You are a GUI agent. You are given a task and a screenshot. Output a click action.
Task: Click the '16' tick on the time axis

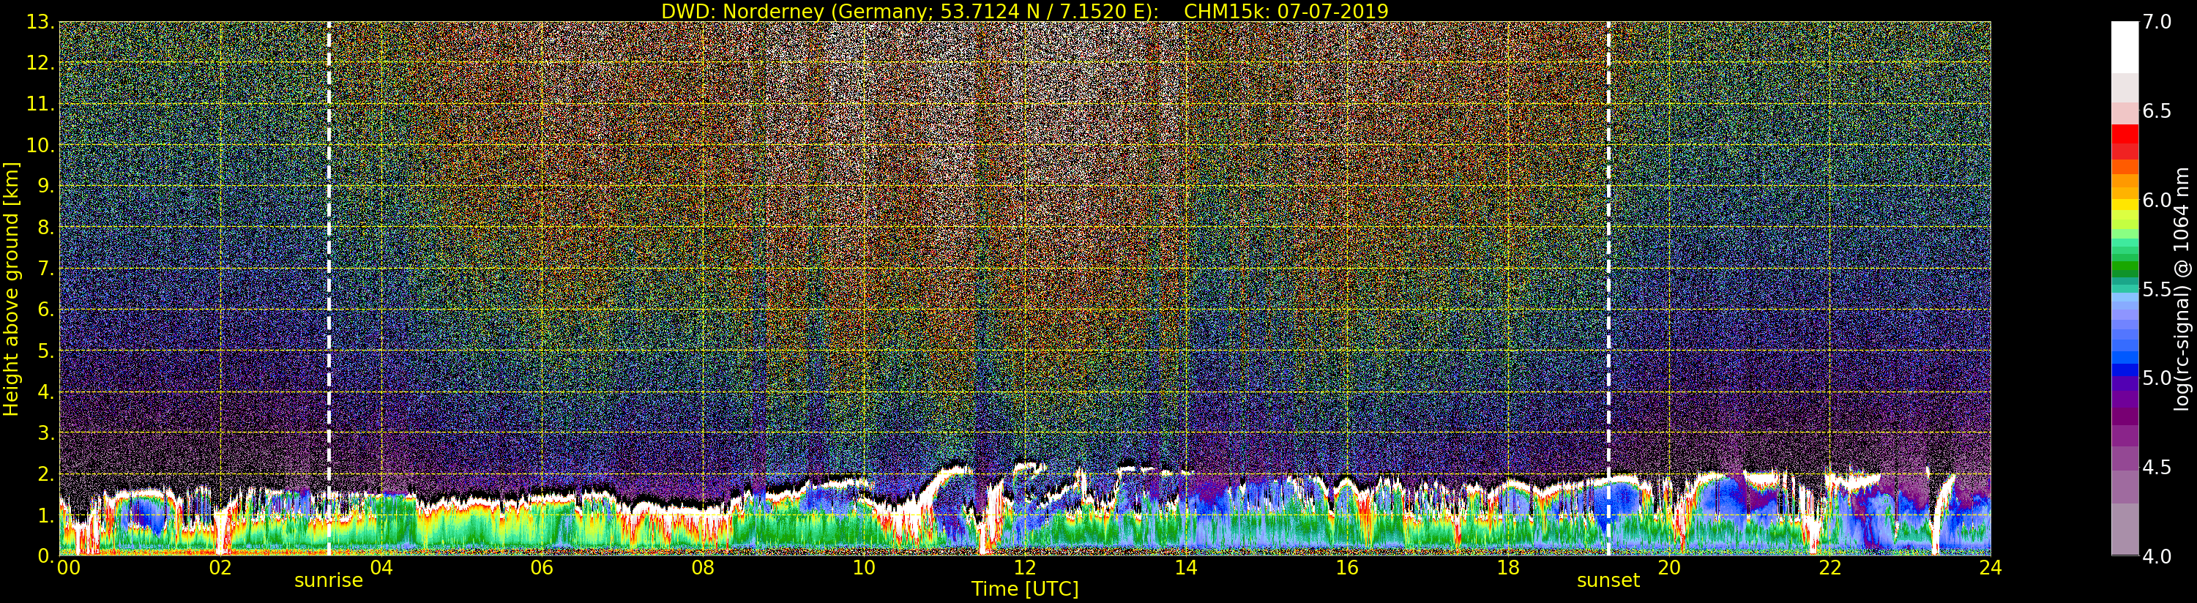point(1347,568)
